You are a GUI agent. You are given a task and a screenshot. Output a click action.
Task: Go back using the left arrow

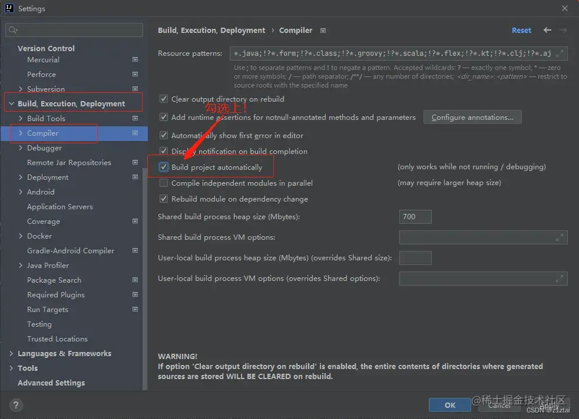click(547, 30)
